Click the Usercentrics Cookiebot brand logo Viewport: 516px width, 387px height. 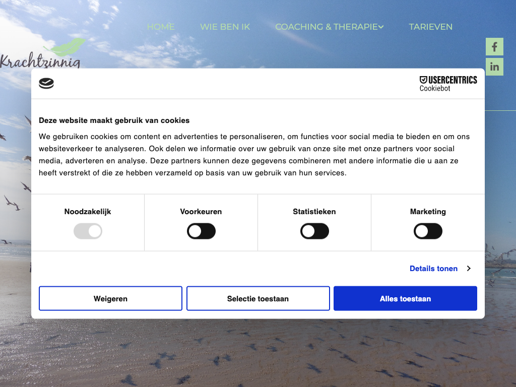[448, 84]
